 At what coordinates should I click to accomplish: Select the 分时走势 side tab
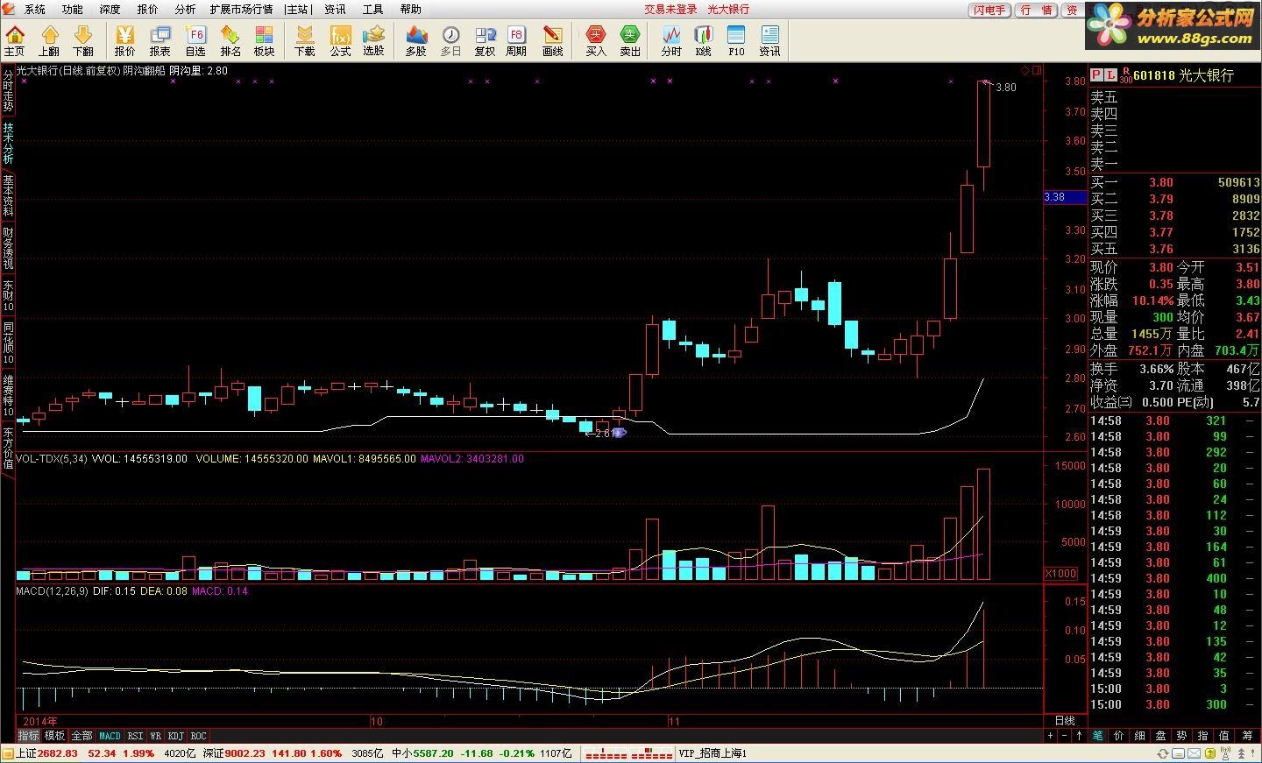tap(8, 91)
